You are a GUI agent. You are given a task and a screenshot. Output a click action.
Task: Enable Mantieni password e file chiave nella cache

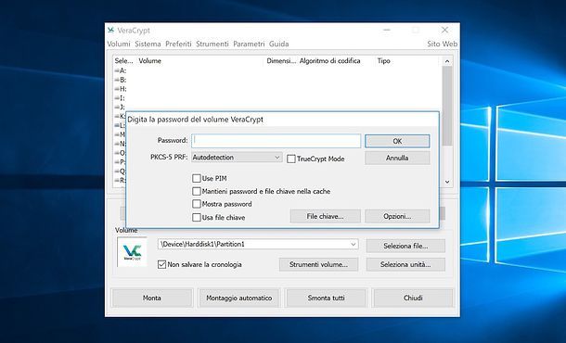tap(197, 191)
